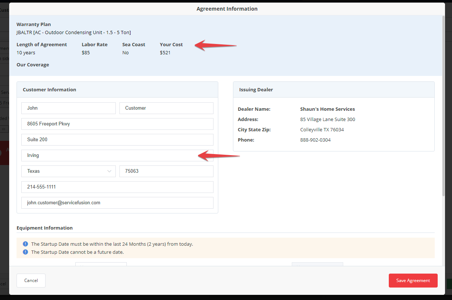Click the info icon beside the 24 Months notice

point(25,244)
